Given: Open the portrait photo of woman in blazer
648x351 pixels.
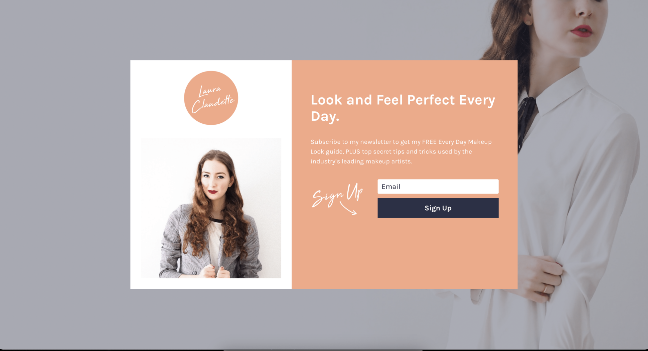Looking at the screenshot, I should pos(211,208).
